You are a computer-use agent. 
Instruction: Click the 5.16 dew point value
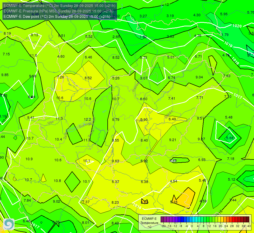click(174, 202)
